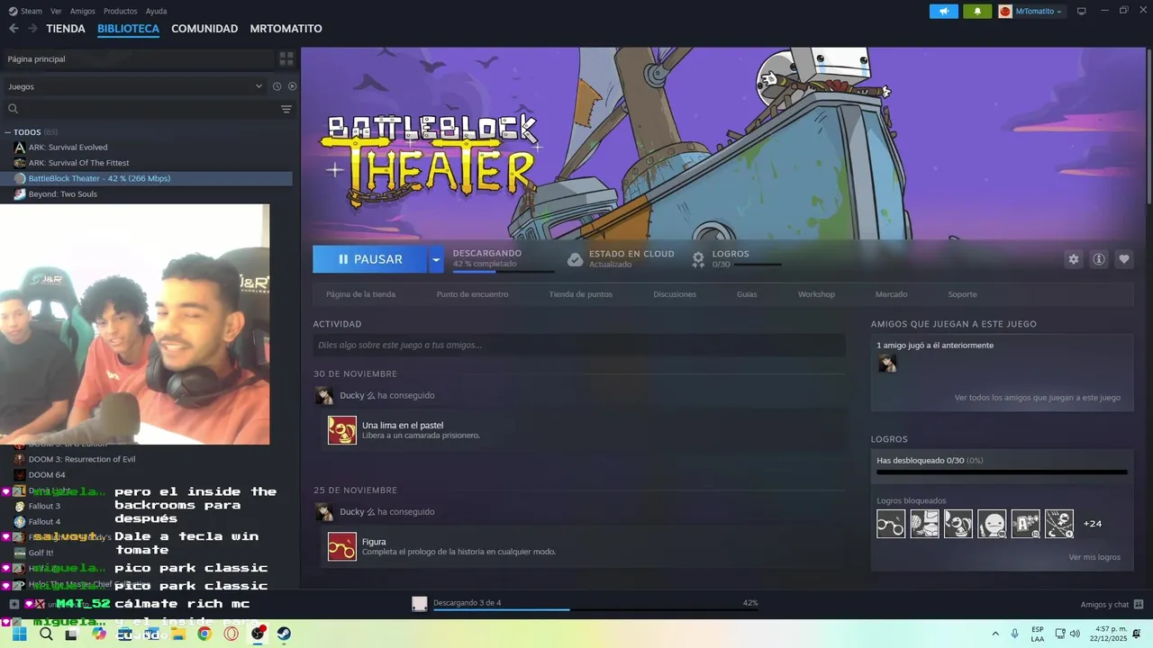Switch library to collections grid view icon
The width and height of the screenshot is (1153, 648).
(x=286, y=58)
